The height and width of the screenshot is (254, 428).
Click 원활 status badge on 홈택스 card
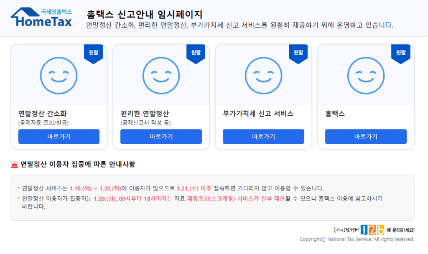(x=400, y=53)
